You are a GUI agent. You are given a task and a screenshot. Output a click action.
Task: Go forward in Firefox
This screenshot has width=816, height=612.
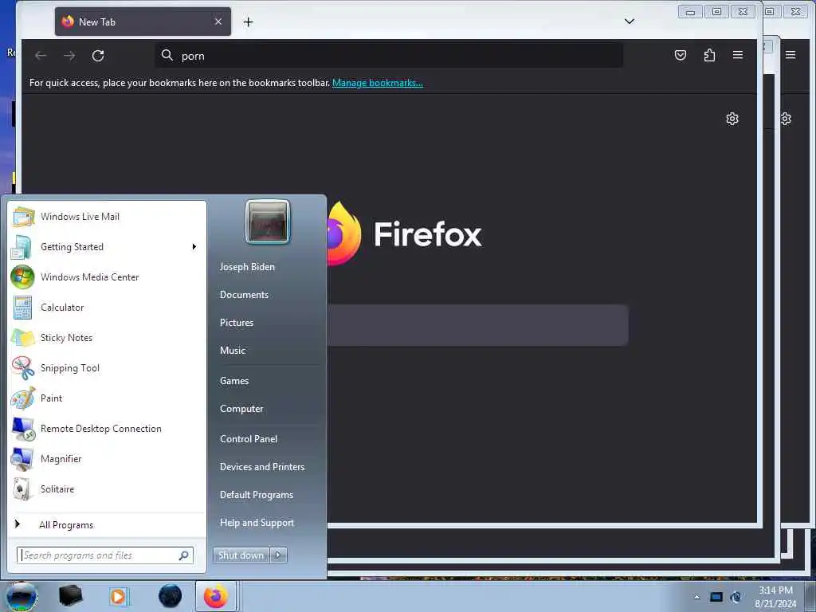69,55
